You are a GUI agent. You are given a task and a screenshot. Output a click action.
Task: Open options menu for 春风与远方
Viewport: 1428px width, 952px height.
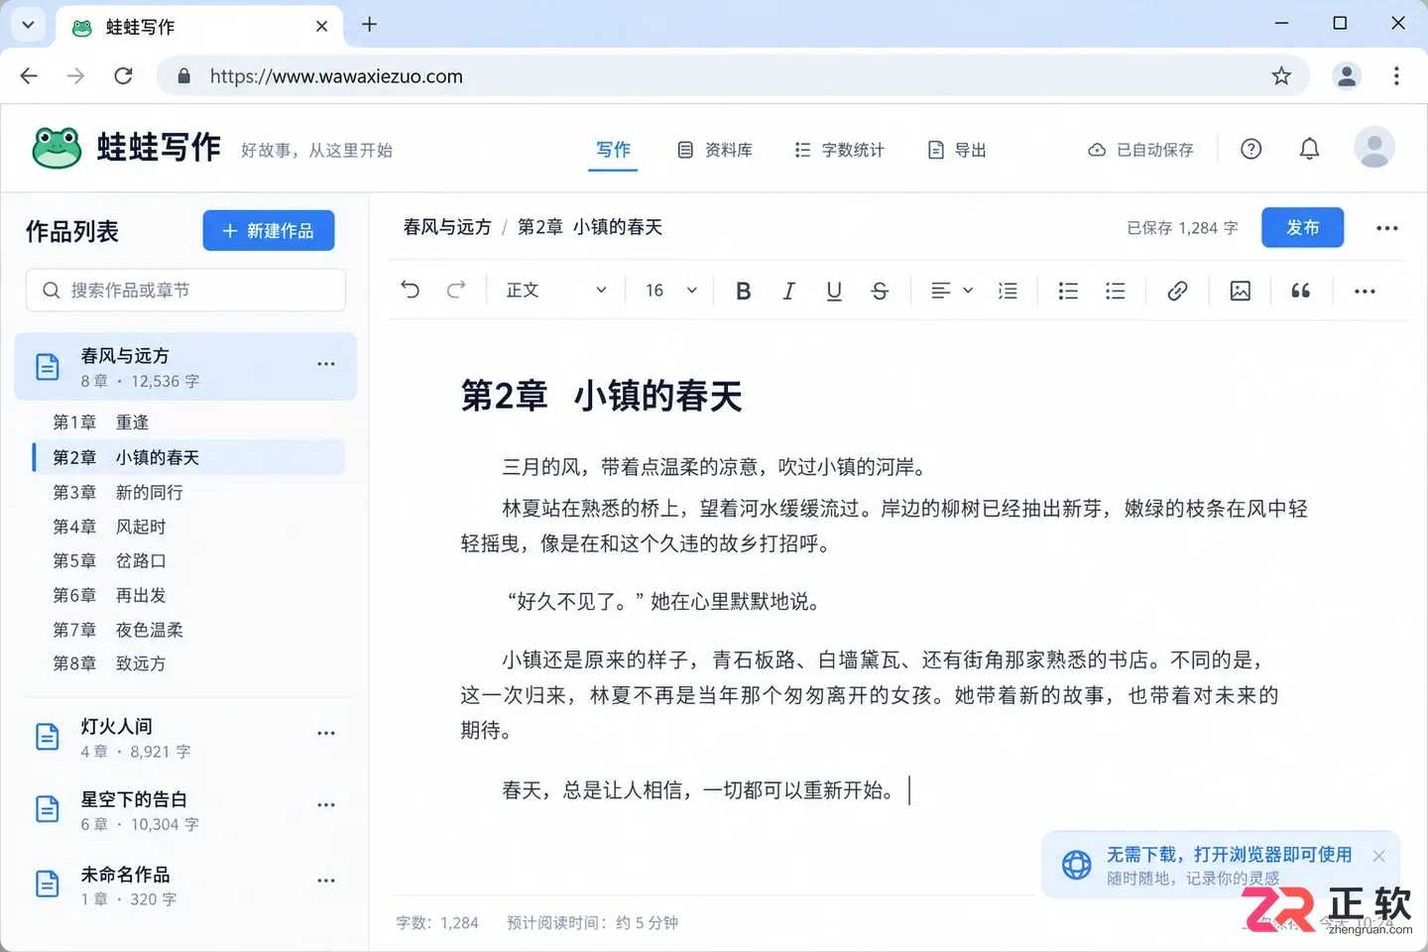coord(326,364)
